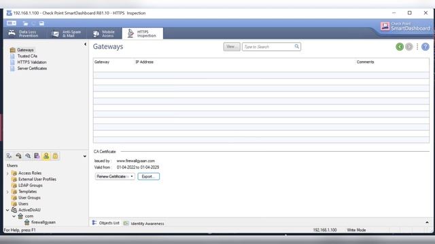Click the Check Point SmartDashboard logo
The height and width of the screenshot is (244, 435).
click(x=405, y=26)
